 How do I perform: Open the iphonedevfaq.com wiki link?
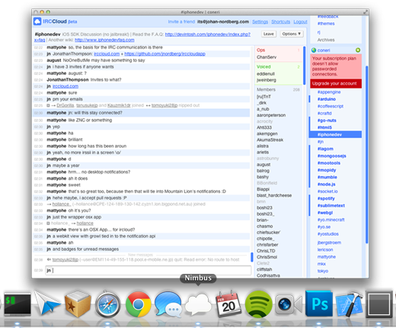coord(104,40)
